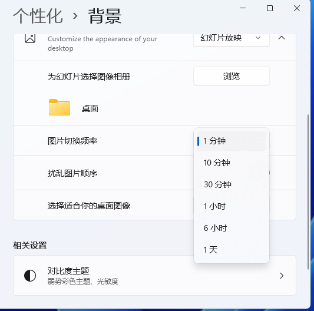Pick 30 分钟 from the dropdown list
This screenshot has width=314, height=311.
coord(232,184)
